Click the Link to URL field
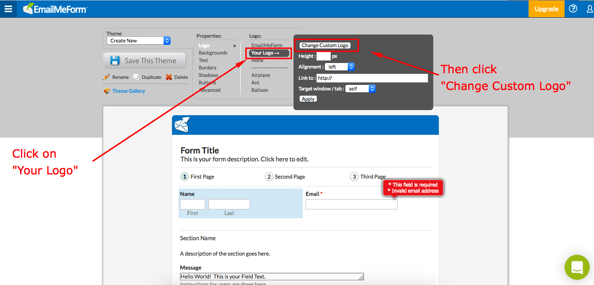 tap(372, 78)
